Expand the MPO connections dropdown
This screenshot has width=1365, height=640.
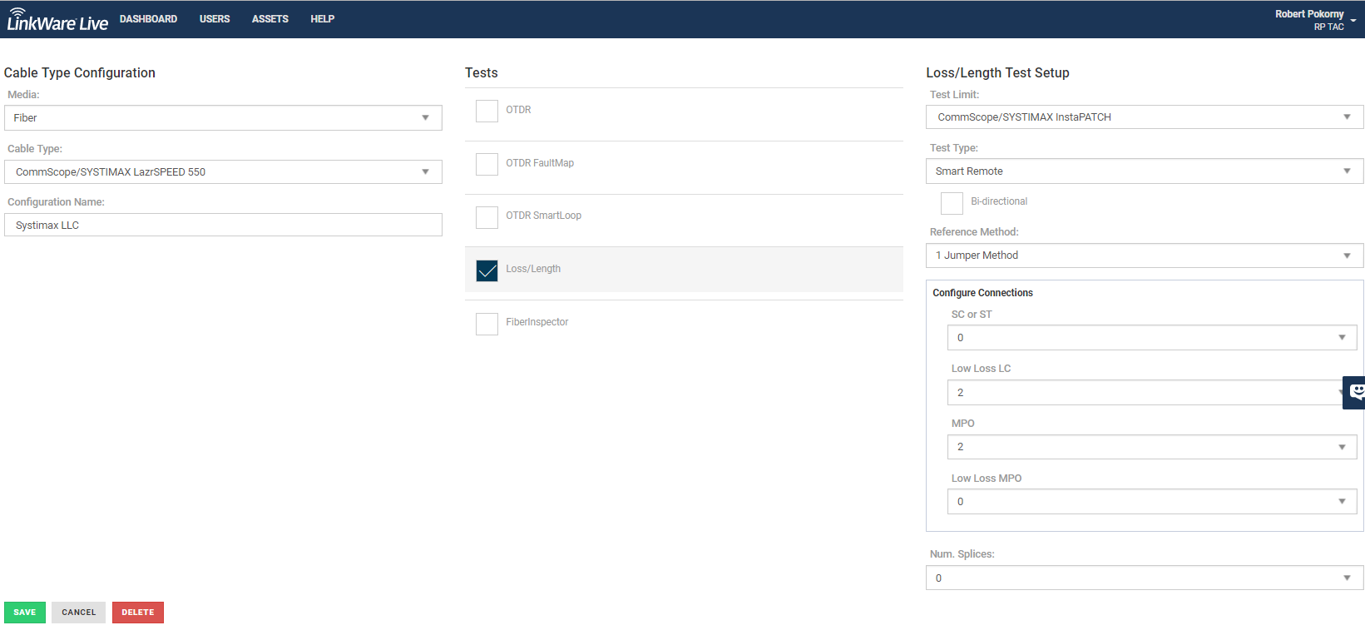click(x=1152, y=447)
